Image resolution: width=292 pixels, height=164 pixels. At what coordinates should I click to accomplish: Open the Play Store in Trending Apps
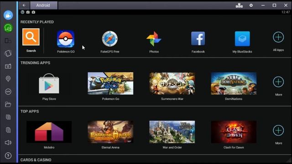[49, 83]
